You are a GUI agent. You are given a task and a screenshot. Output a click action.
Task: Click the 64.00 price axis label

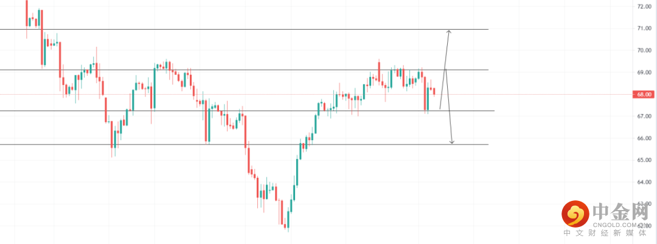[643, 182]
